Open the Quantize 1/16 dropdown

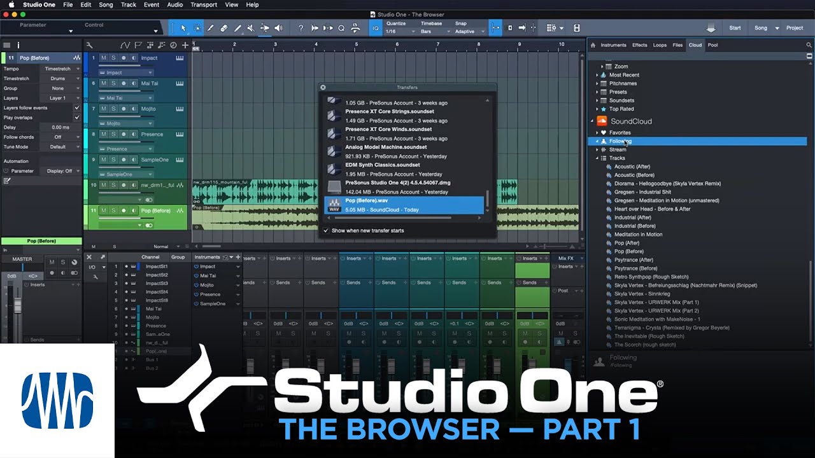pos(400,31)
